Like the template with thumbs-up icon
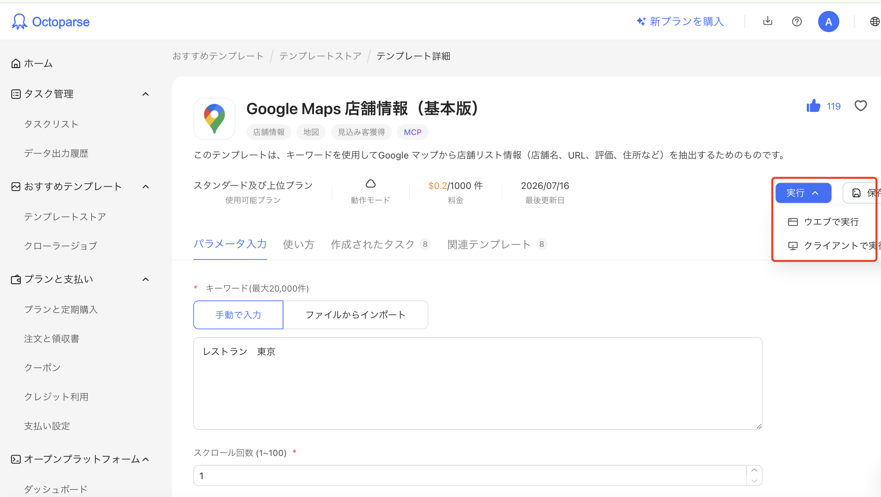 pos(813,106)
